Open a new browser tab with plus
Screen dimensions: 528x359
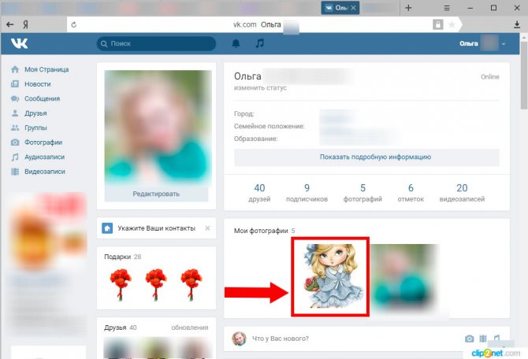pyautogui.click(x=408, y=8)
